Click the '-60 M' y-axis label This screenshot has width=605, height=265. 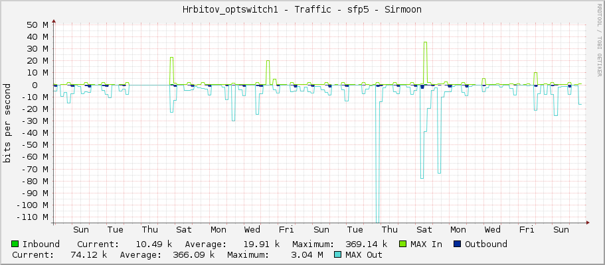click(x=35, y=157)
